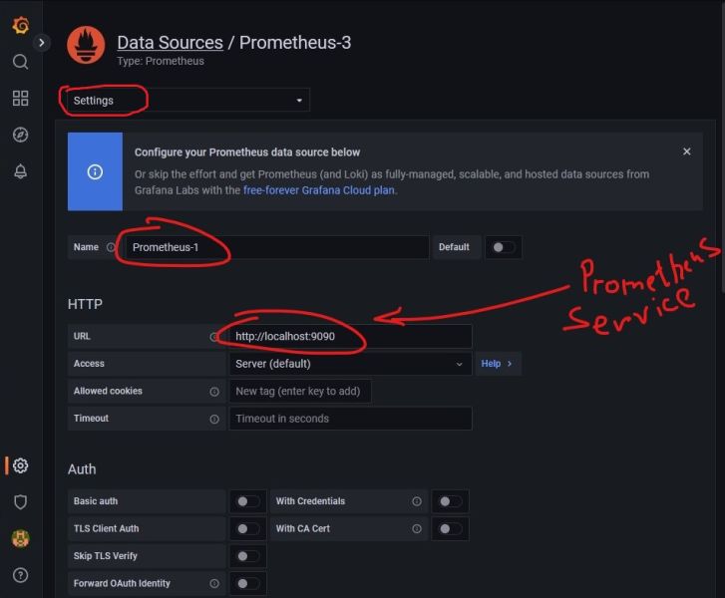The width and height of the screenshot is (725, 598).
Task: Edit the URL field with http://localhost:9090
Action: [350, 337]
